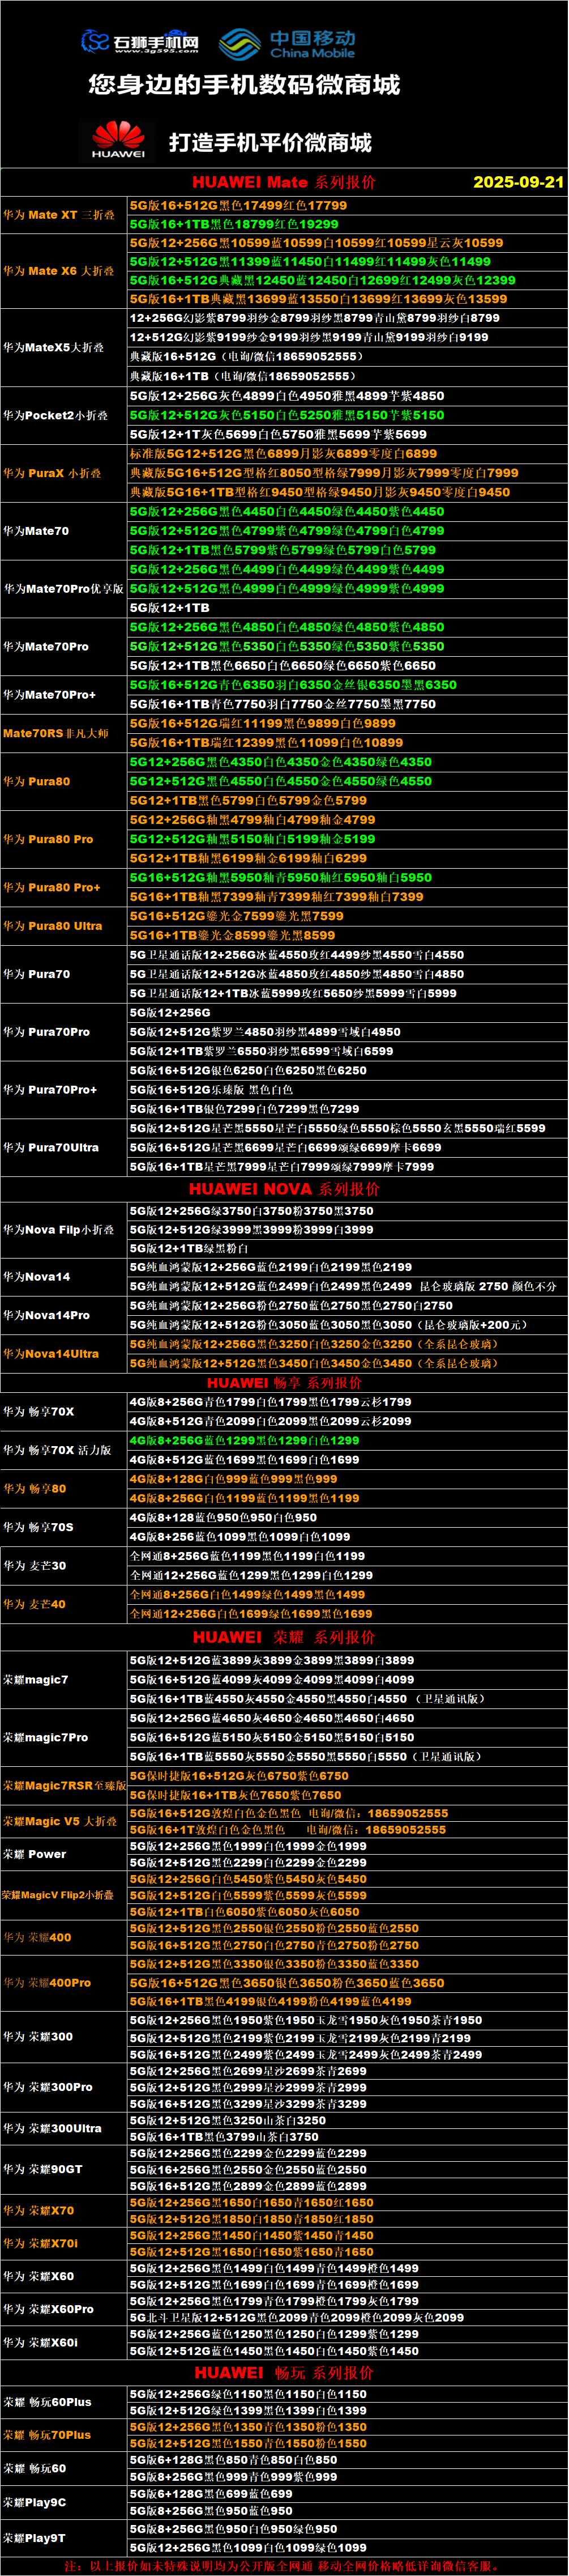Select the 荣耀 畅玩70Plus row label

[x=47, y=2435]
